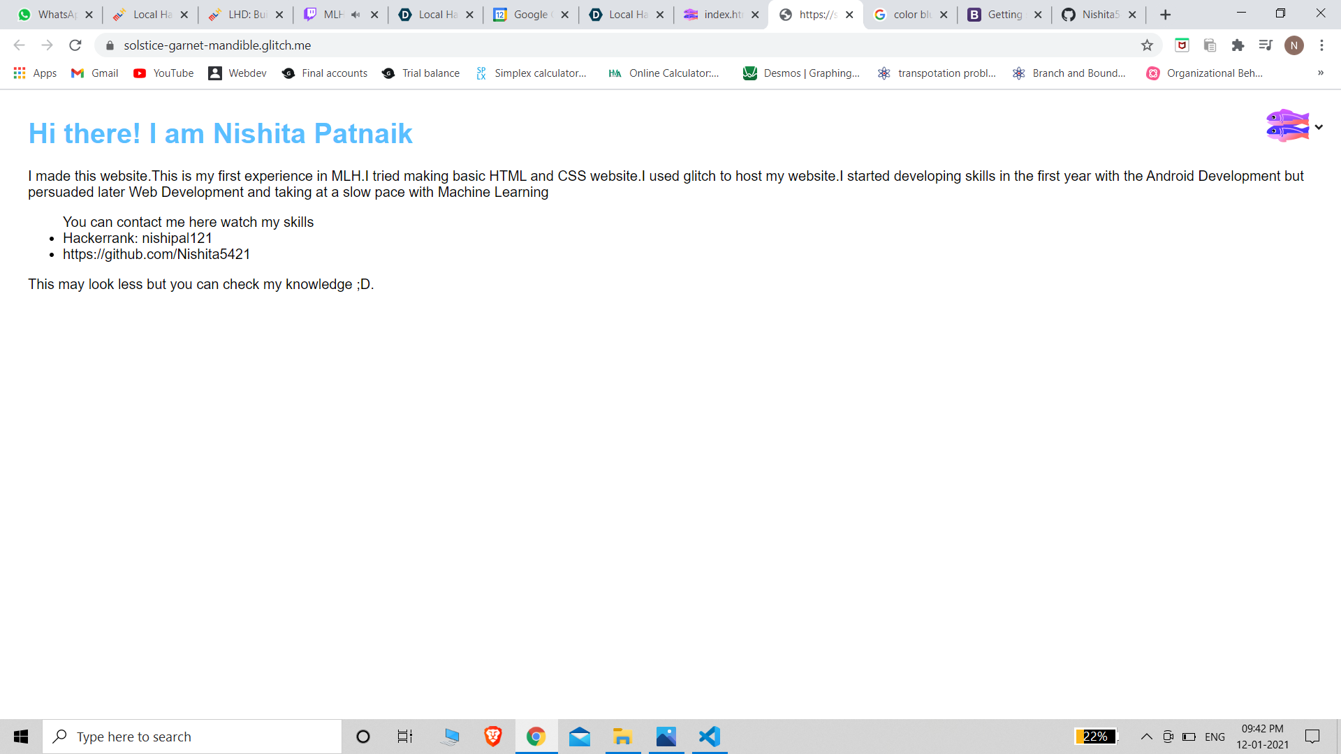Show hidden system tray icons
1341x754 pixels.
pyautogui.click(x=1146, y=737)
